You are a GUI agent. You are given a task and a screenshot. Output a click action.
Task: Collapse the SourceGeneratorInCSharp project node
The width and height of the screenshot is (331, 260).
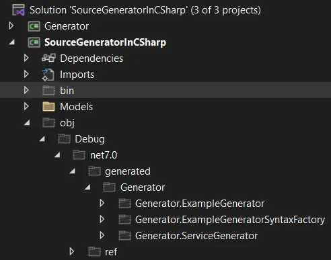pyautogui.click(x=12, y=42)
